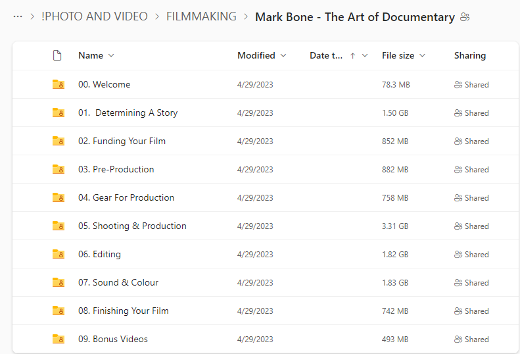Click the Shared status for 02. Funding Your Film
This screenshot has height=354, width=520.
tap(471, 141)
